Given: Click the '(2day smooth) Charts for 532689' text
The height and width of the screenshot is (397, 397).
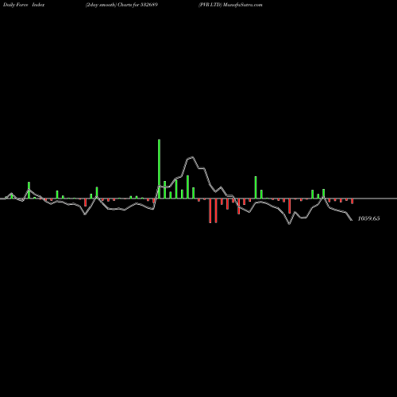Looking at the screenshot, I should (x=121, y=5).
